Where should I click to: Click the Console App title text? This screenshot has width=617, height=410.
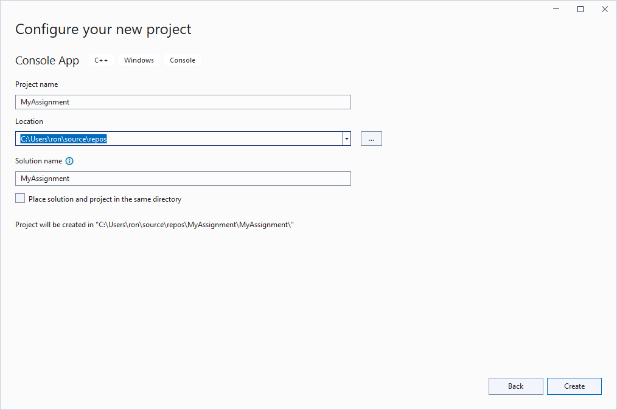point(47,60)
